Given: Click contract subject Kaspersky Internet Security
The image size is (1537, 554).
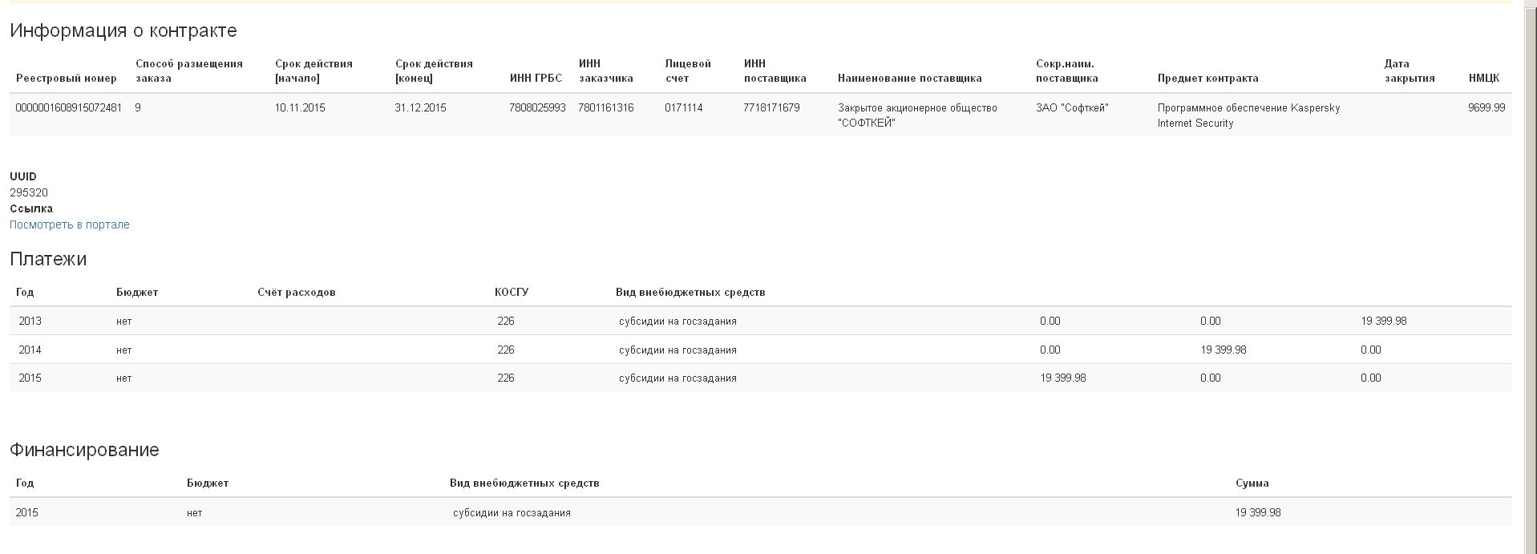Looking at the screenshot, I should [x=1248, y=115].
